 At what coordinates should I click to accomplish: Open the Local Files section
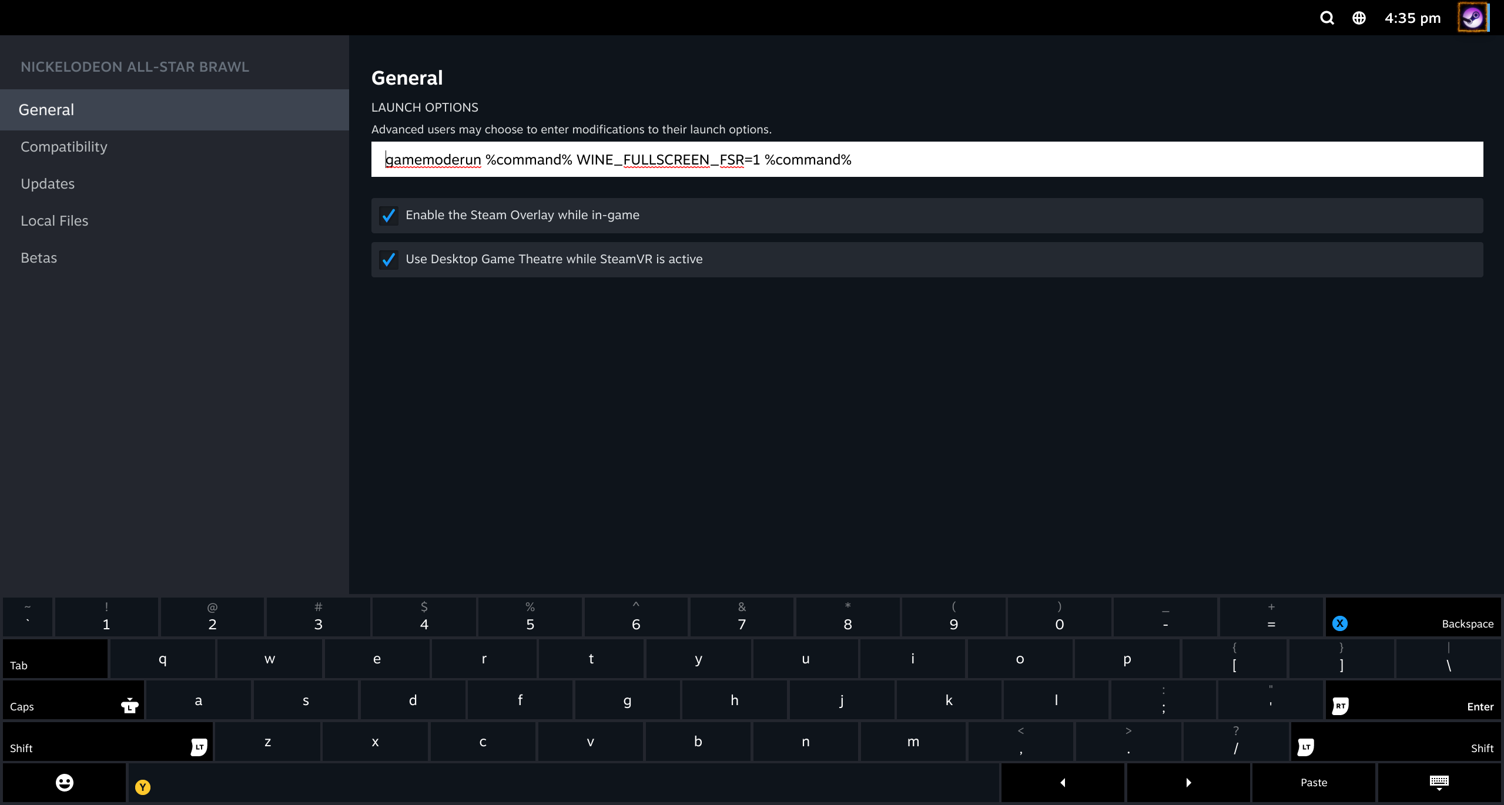point(175,221)
